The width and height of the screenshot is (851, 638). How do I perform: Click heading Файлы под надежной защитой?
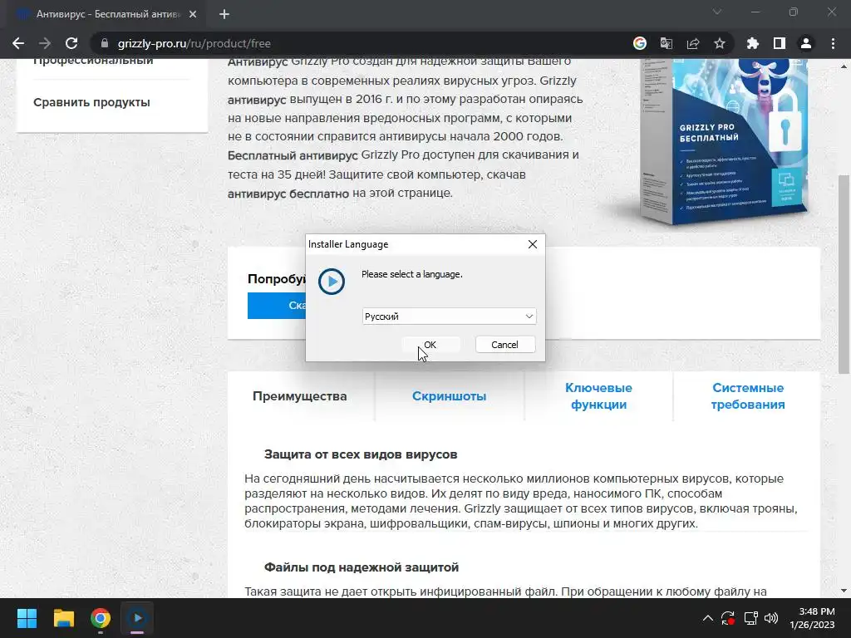[x=362, y=567]
